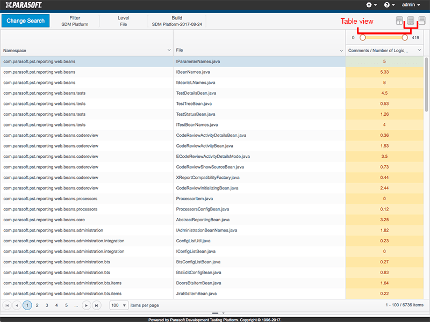430x322 pixels.
Task: Jump to the last page of results
Action: point(97,305)
